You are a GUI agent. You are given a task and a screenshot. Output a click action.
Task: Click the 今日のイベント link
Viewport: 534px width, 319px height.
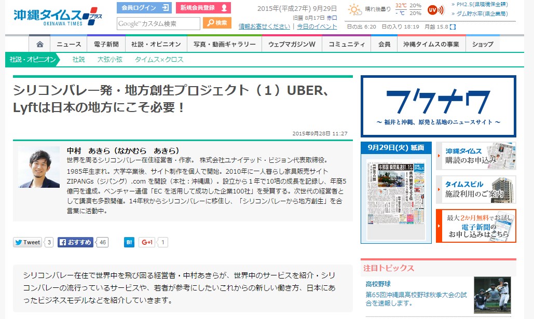[x=317, y=26]
